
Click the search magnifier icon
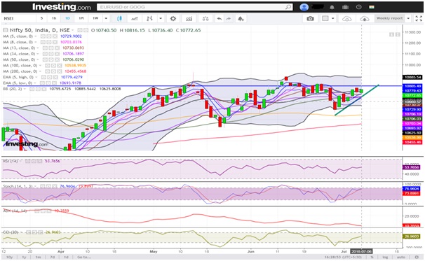(288, 7)
